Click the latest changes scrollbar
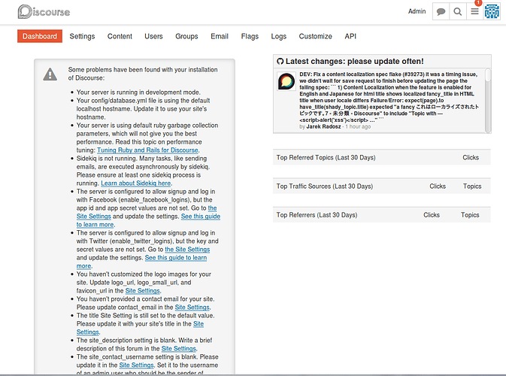Viewport: 506px width, 376px height. pos(488,100)
